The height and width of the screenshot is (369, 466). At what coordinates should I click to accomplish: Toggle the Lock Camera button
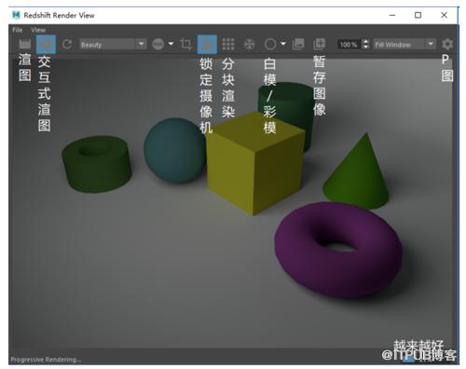click(207, 44)
